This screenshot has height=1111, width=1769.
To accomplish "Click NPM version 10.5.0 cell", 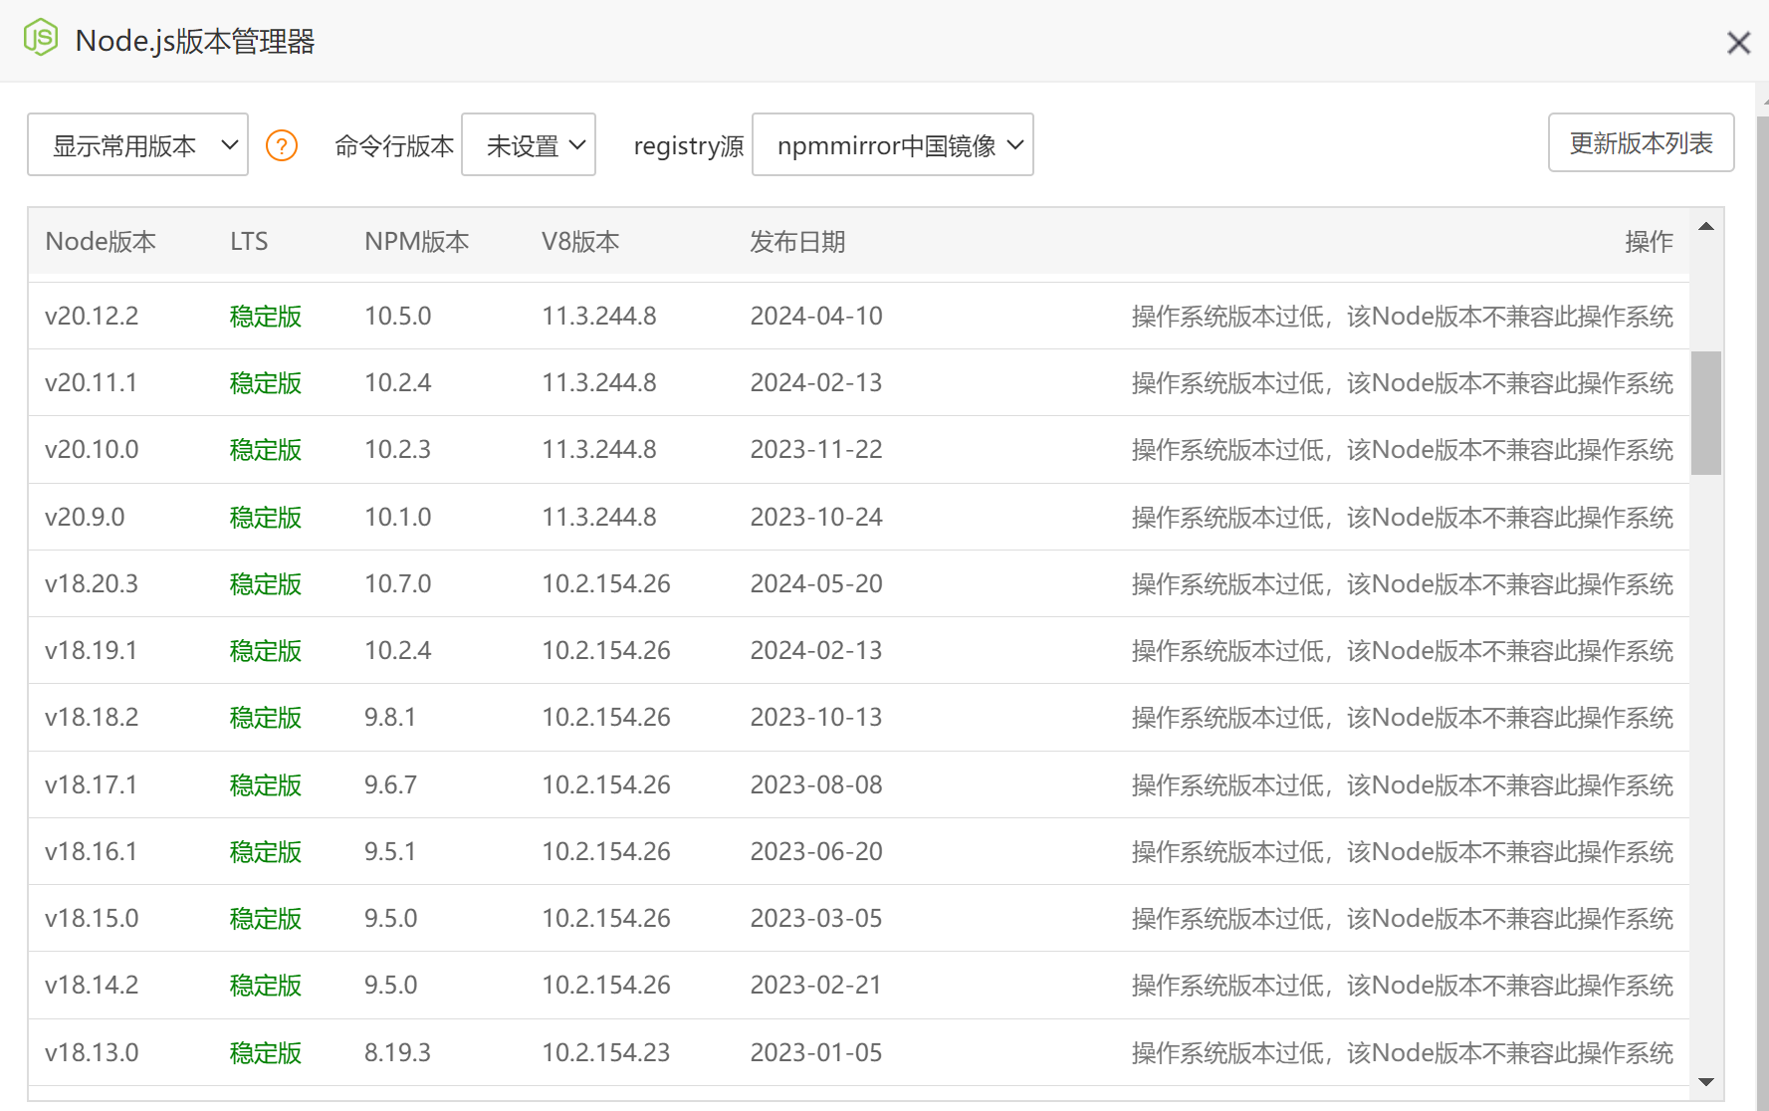I will click(x=397, y=317).
